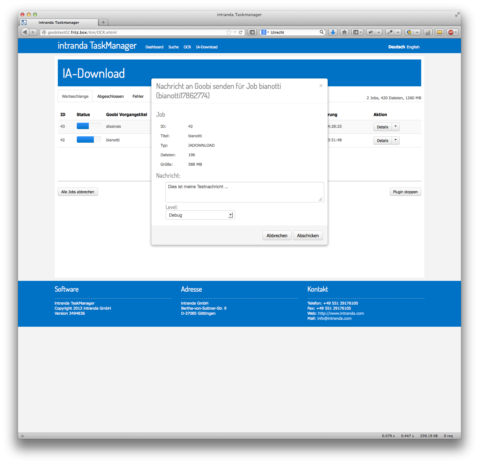Click Alle Jobs abbrechen button
This screenshot has height=464, width=479.
78,192
